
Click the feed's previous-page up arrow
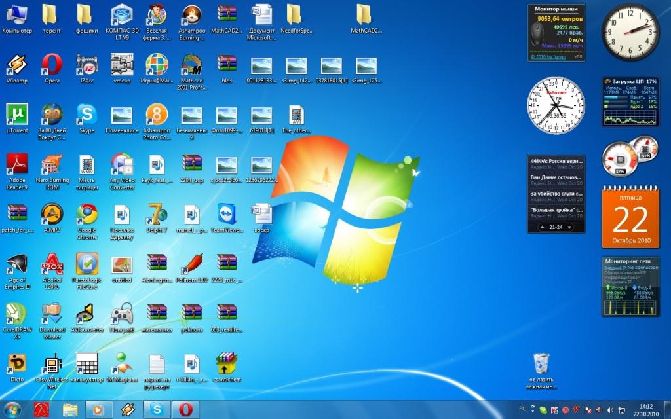[x=543, y=227]
